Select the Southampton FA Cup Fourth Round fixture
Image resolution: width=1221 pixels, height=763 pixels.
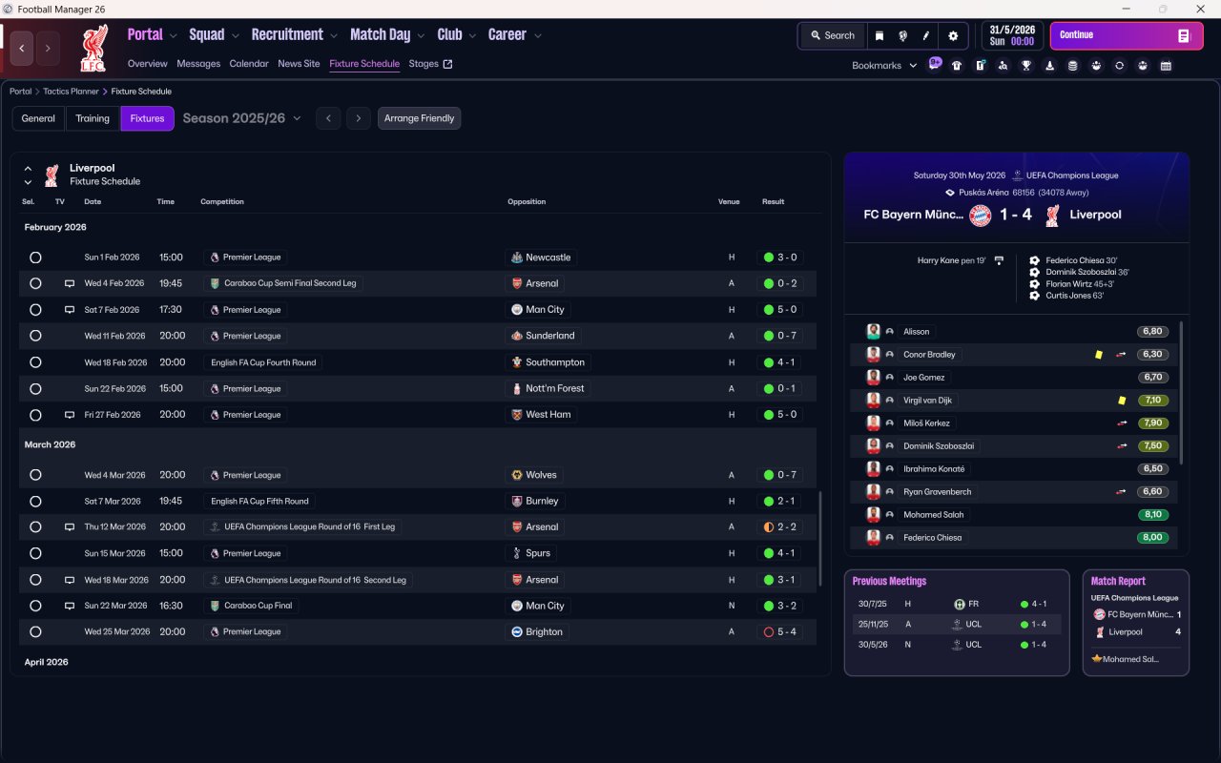coord(35,362)
